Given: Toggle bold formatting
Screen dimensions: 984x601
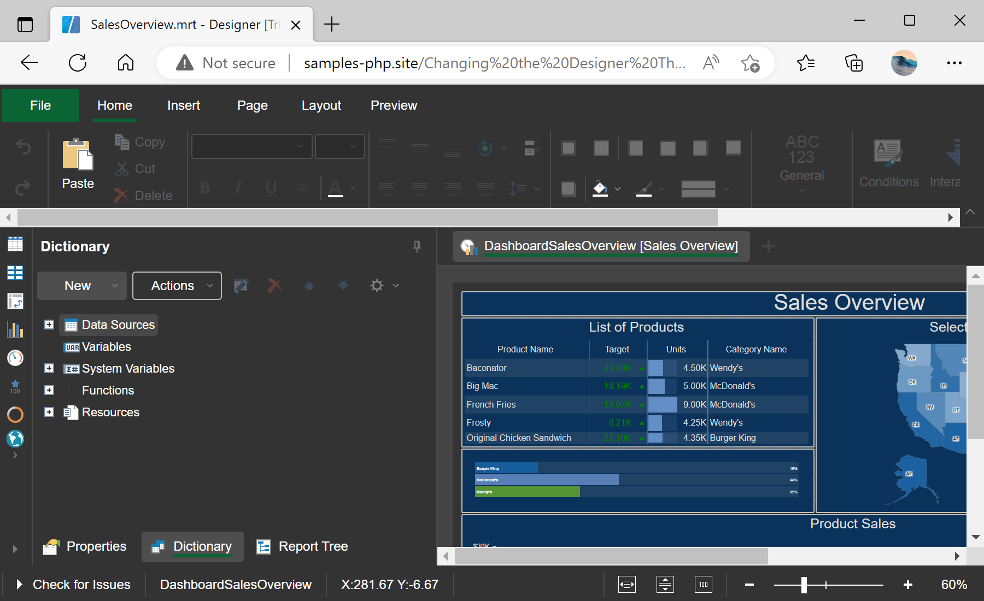Looking at the screenshot, I should 206,188.
